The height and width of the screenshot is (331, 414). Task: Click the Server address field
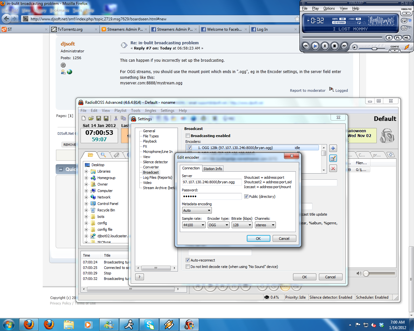pyautogui.click(x=212, y=182)
